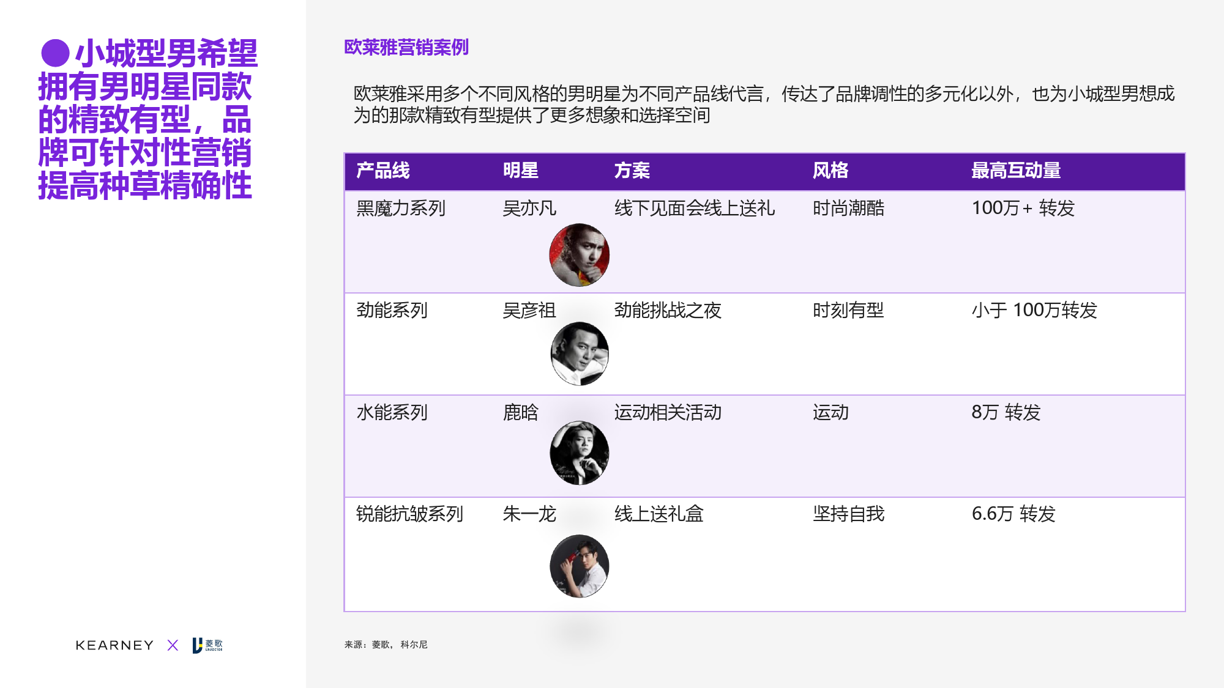1224x688 pixels.
Task: Click the purple circle bullet beside the title
Action: tap(55, 53)
